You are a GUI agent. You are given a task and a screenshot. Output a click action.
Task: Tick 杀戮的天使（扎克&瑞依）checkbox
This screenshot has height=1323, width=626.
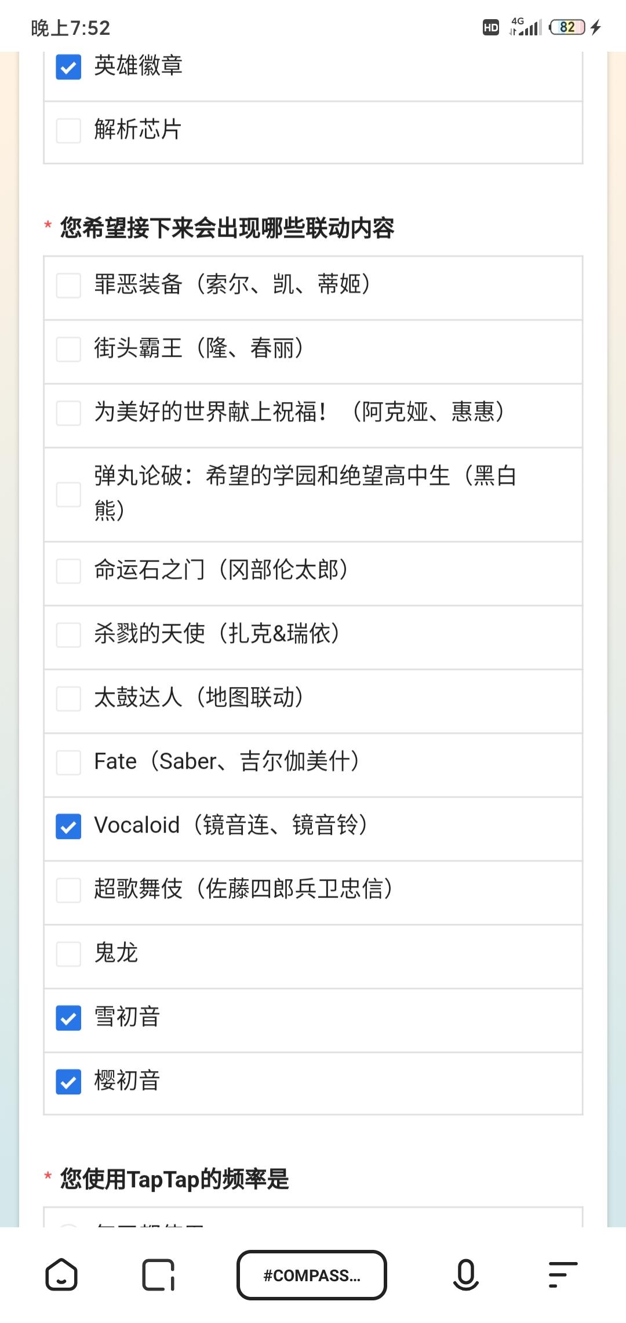point(68,635)
